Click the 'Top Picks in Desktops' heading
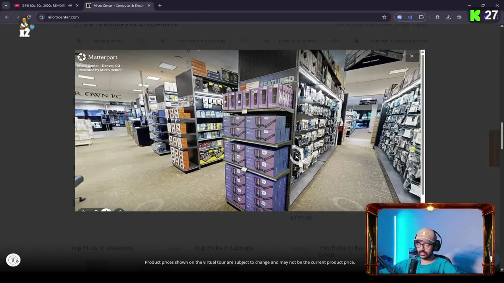This screenshot has height=283, width=504. pos(102,248)
